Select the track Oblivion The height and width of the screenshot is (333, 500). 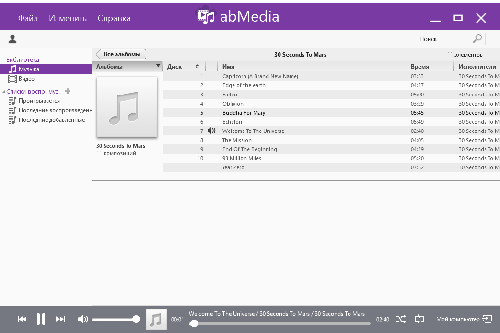pyautogui.click(x=331, y=104)
